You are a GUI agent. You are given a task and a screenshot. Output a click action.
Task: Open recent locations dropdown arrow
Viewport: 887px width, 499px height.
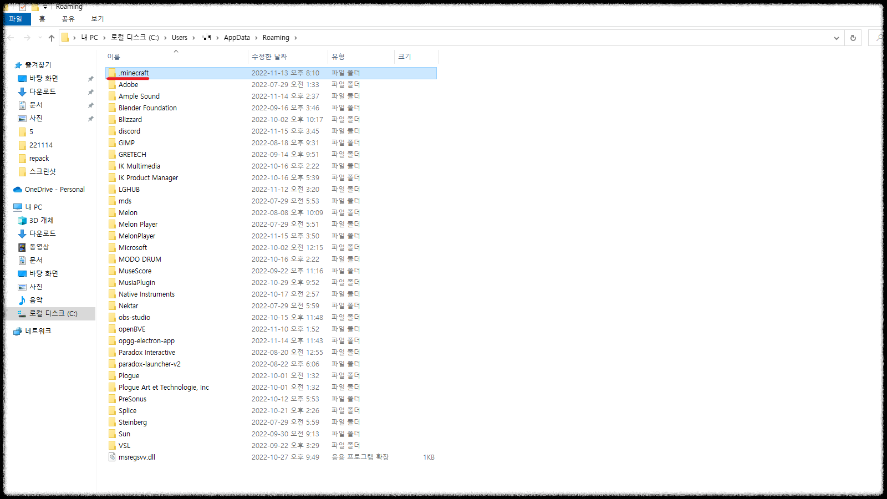(40, 38)
